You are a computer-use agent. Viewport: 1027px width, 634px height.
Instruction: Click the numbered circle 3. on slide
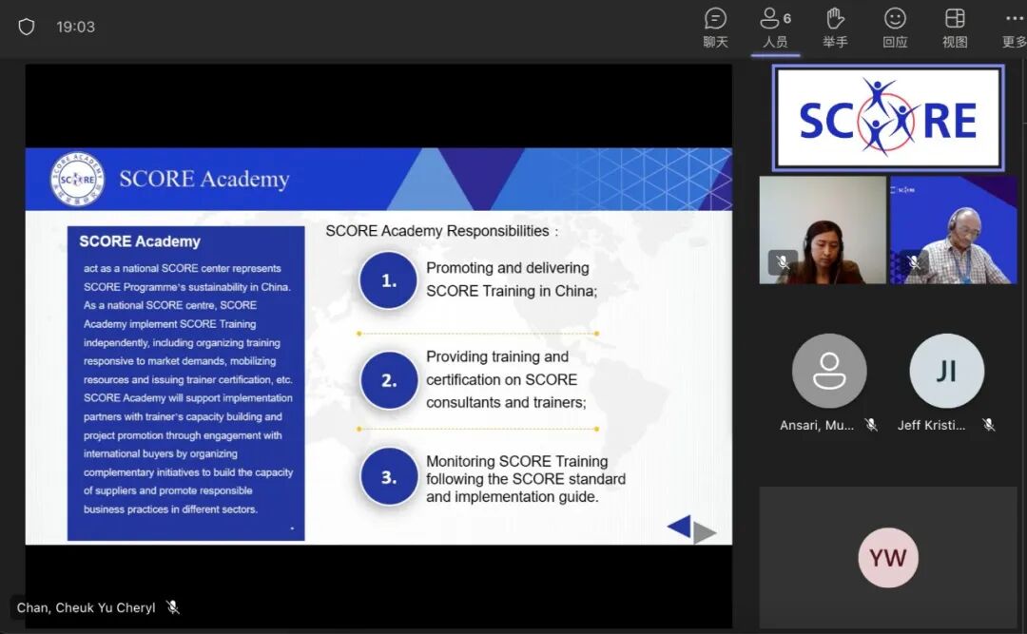coord(388,477)
